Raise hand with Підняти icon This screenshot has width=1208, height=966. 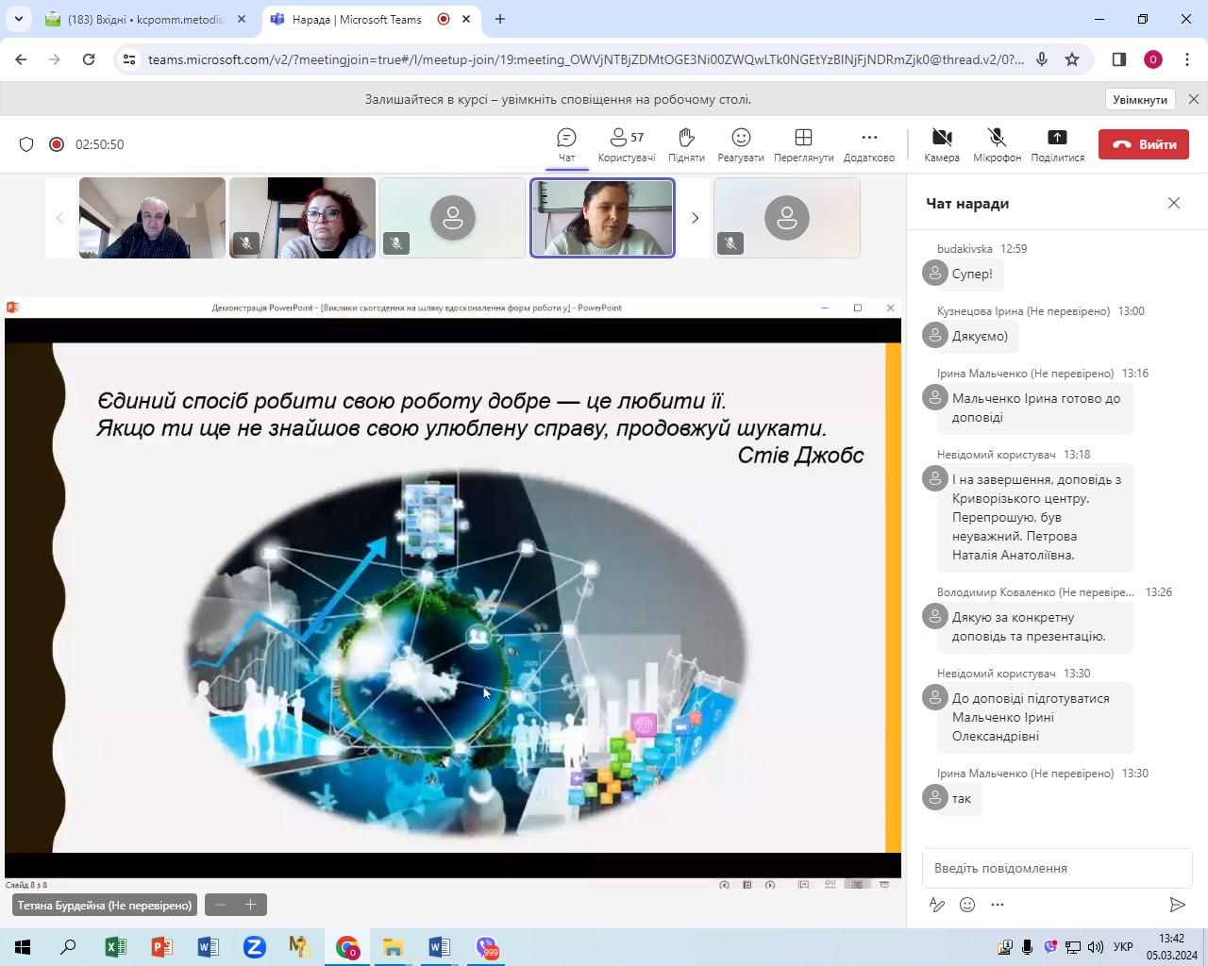tap(686, 144)
